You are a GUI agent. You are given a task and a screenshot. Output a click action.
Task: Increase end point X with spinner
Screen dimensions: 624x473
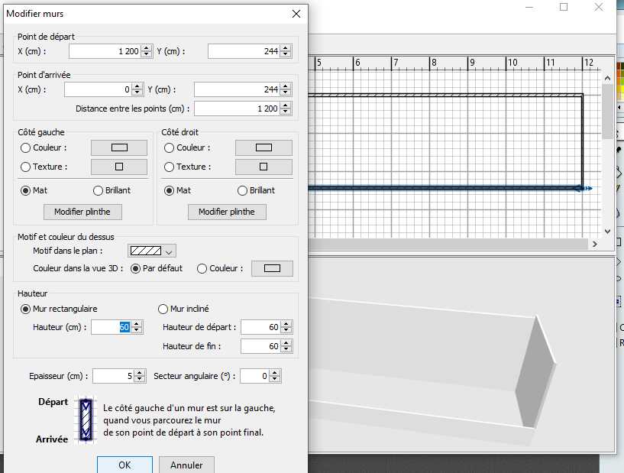[x=137, y=86]
